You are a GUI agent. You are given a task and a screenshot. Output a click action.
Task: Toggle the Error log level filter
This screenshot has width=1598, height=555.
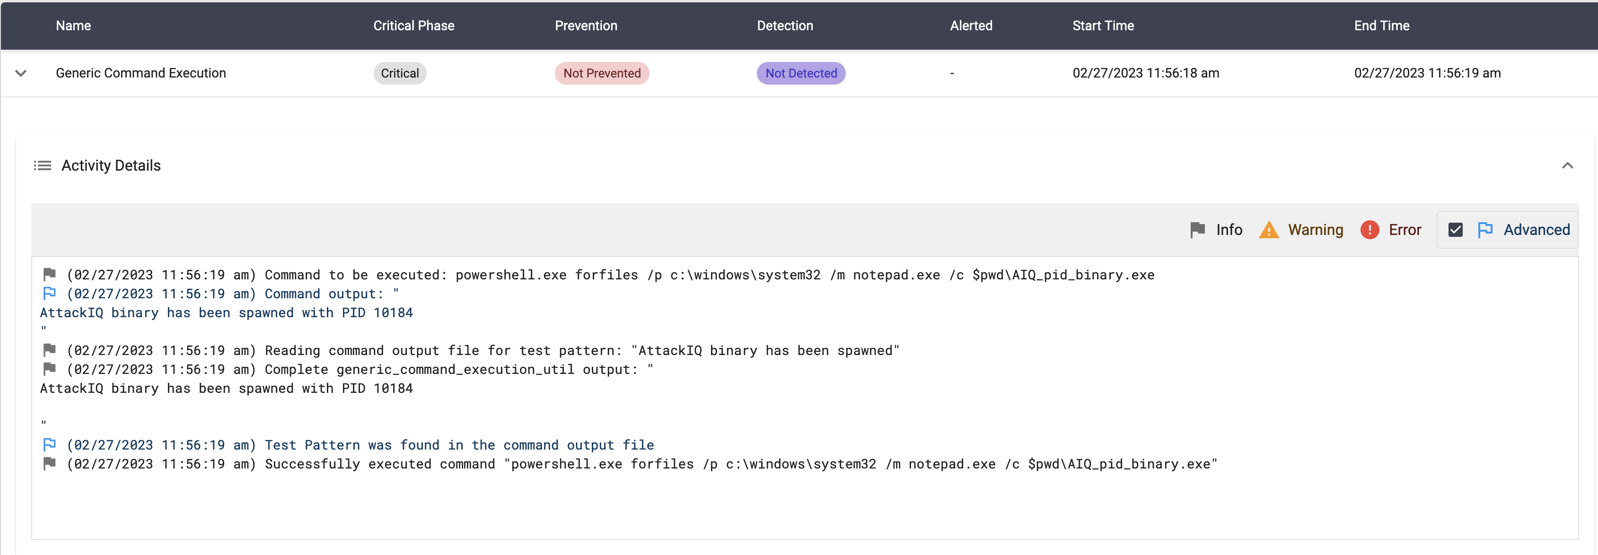click(1405, 230)
